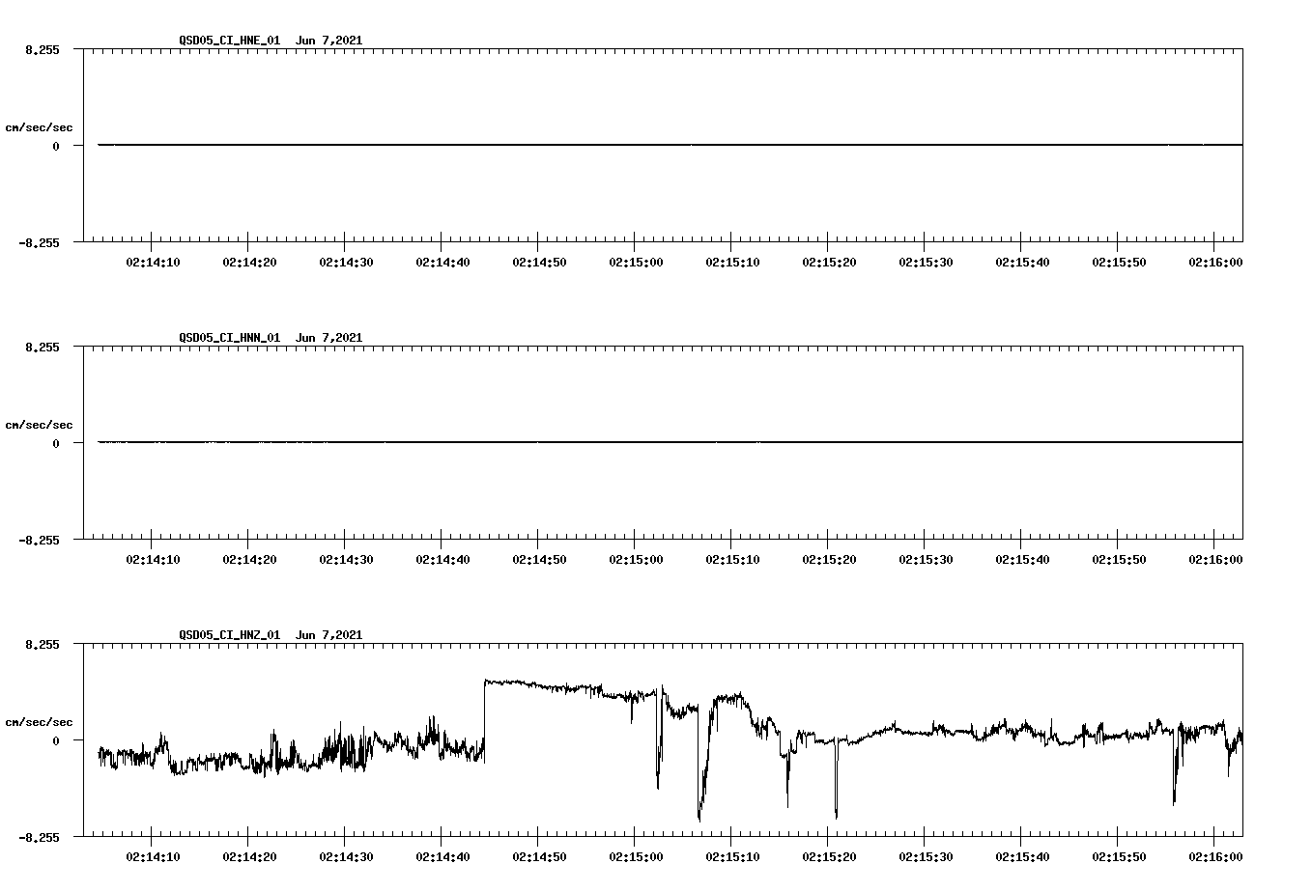Click 02:14:30 time label under HNZ plot

tap(346, 857)
